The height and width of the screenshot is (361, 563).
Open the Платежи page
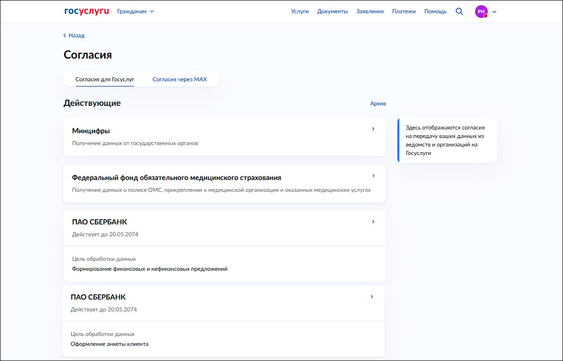point(404,11)
